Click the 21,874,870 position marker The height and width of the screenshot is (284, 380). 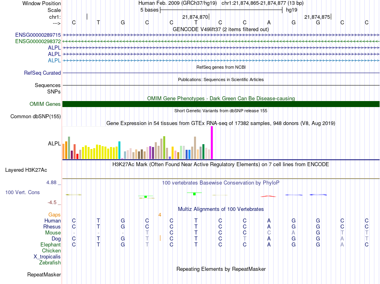[x=195, y=17]
